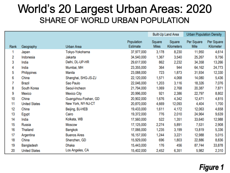Click the Mumbai, MH row entry

74,68
